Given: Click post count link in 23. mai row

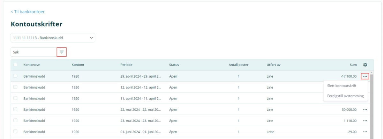Looking at the screenshot, I should [238, 121].
